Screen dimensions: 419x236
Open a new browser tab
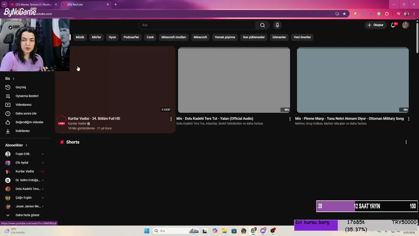tap(116, 5)
